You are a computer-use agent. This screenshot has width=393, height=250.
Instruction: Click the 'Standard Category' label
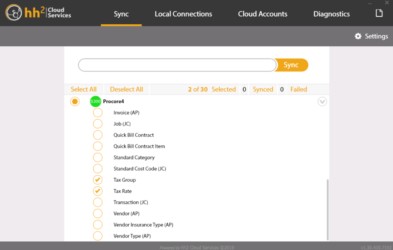pos(134,157)
